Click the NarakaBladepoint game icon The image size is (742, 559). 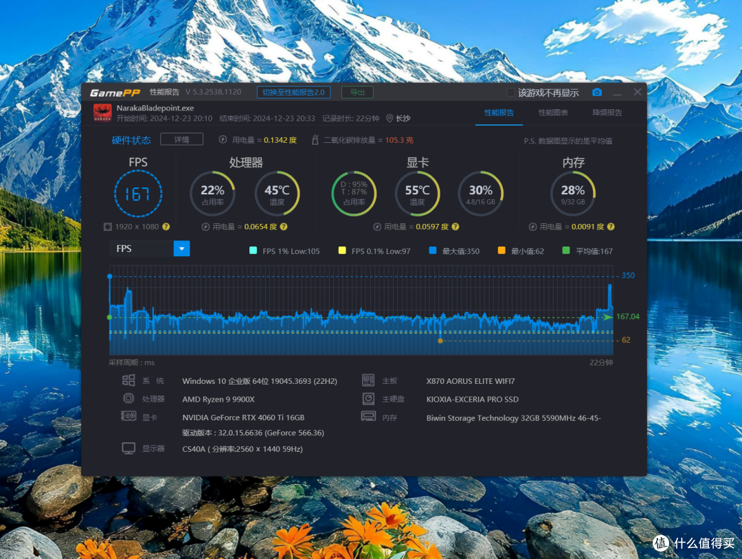tap(102, 113)
